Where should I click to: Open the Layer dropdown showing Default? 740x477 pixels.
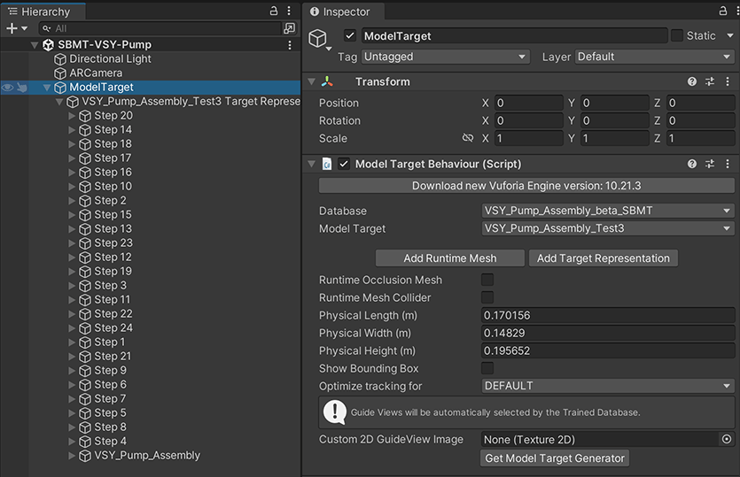[x=655, y=57]
